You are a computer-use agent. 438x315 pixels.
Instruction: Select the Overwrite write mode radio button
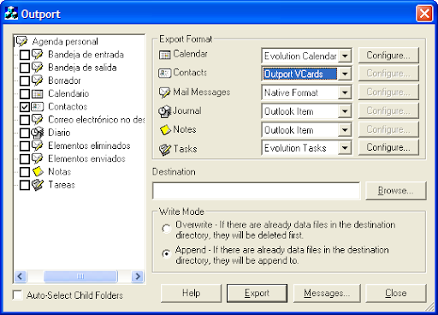coord(166,229)
